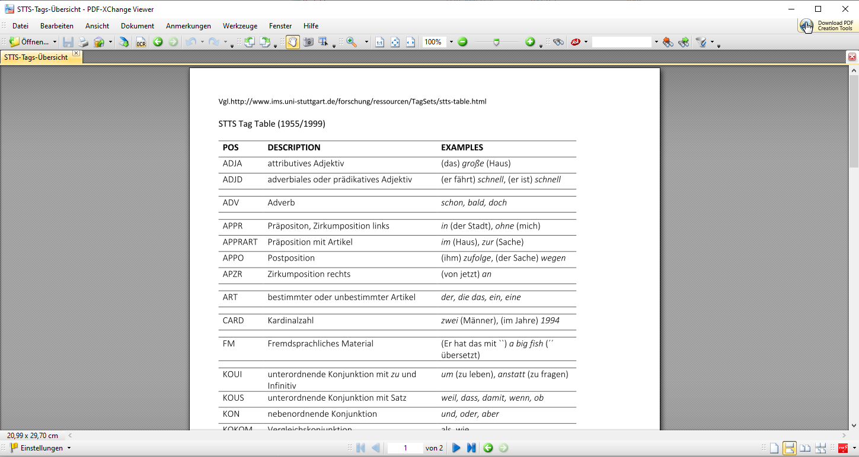The width and height of the screenshot is (859, 457).
Task: Switch to single page layout
Action: 774,448
